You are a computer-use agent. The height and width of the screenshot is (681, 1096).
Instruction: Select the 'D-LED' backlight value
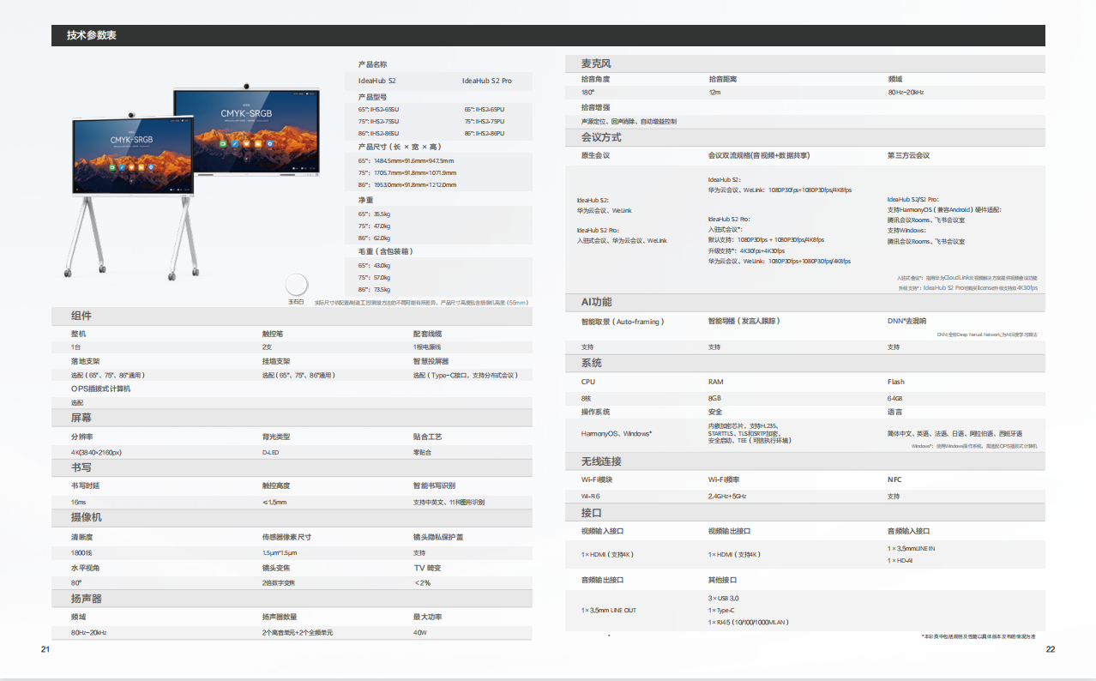270,452
